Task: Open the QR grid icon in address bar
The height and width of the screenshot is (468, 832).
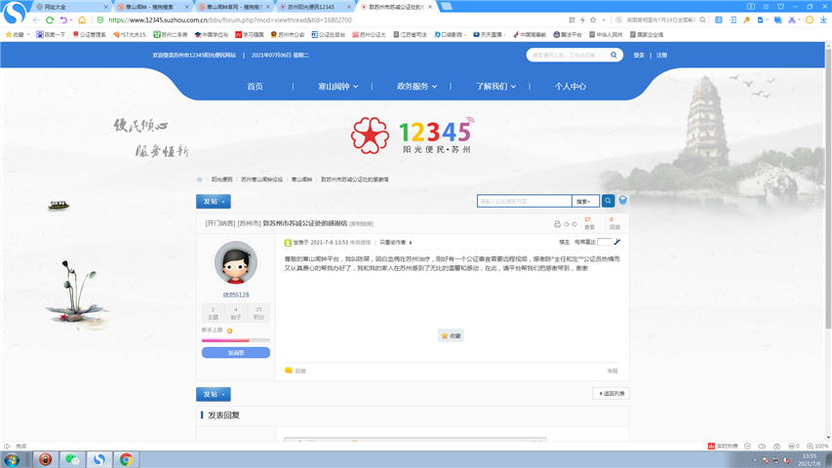Action: (x=572, y=20)
